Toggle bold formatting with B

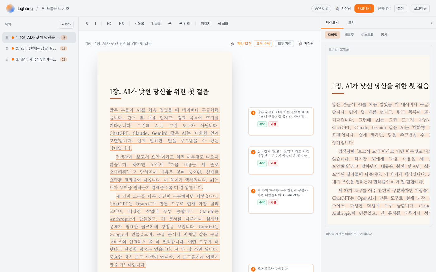click(87, 24)
